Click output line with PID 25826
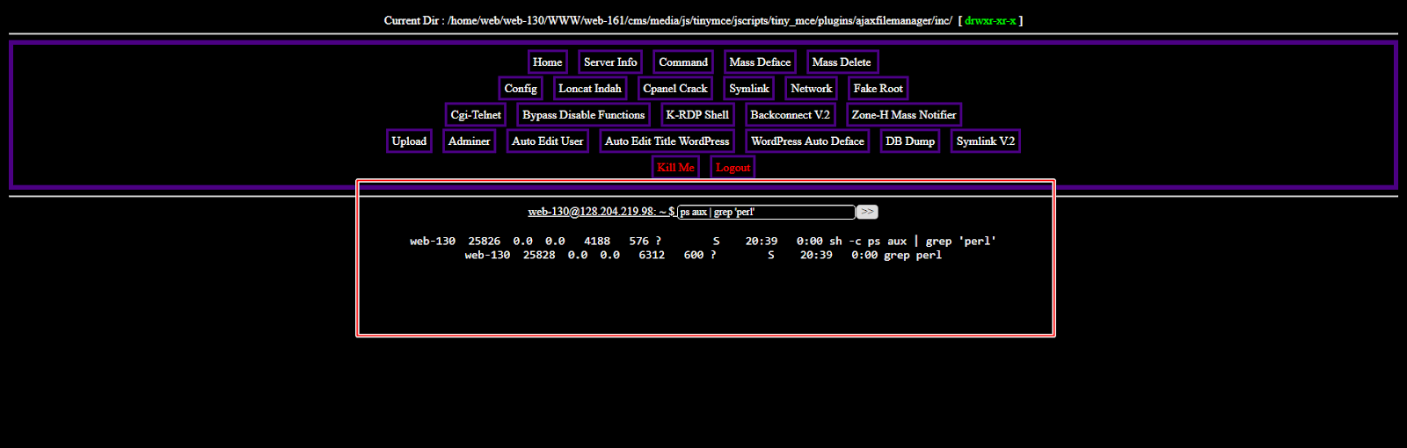The image size is (1407, 448). coord(703,241)
